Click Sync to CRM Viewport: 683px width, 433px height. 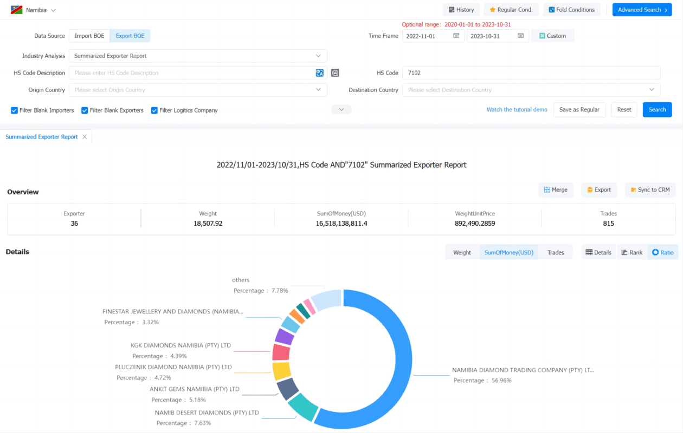click(650, 190)
